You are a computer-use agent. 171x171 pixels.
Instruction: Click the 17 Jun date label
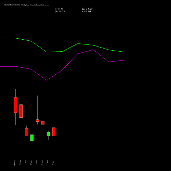point(48,163)
